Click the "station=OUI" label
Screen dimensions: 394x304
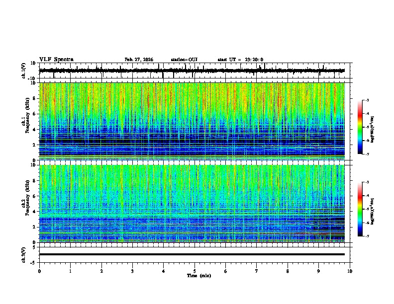[x=184, y=60]
